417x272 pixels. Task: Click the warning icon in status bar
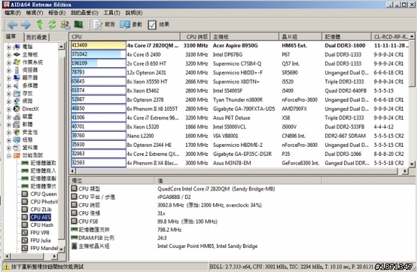7,266
